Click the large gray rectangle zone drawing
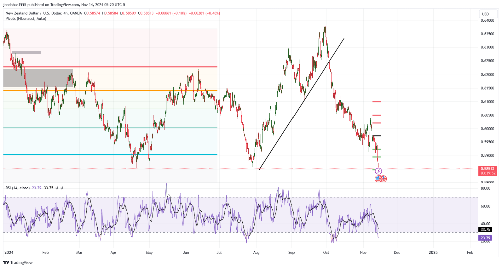 click(37, 78)
